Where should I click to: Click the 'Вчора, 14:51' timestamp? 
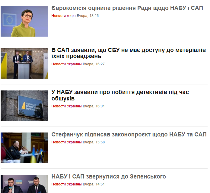point(94,184)
